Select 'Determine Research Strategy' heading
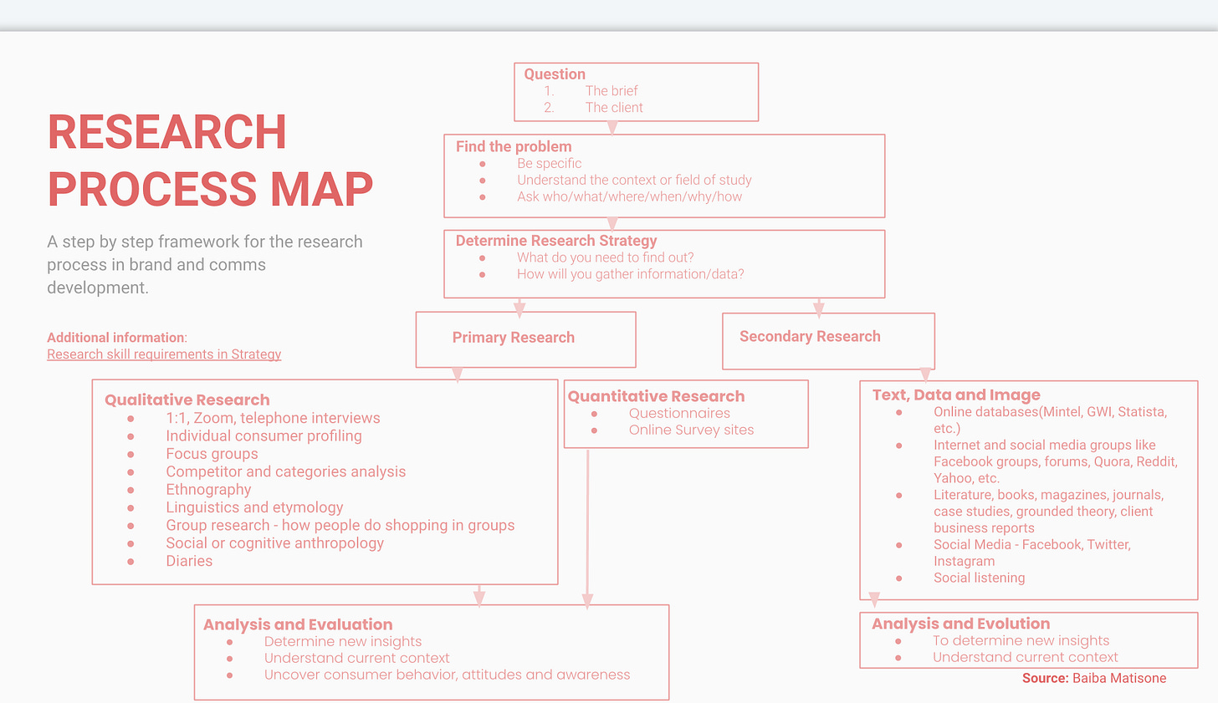Viewport: 1218px width, 703px height. [556, 240]
